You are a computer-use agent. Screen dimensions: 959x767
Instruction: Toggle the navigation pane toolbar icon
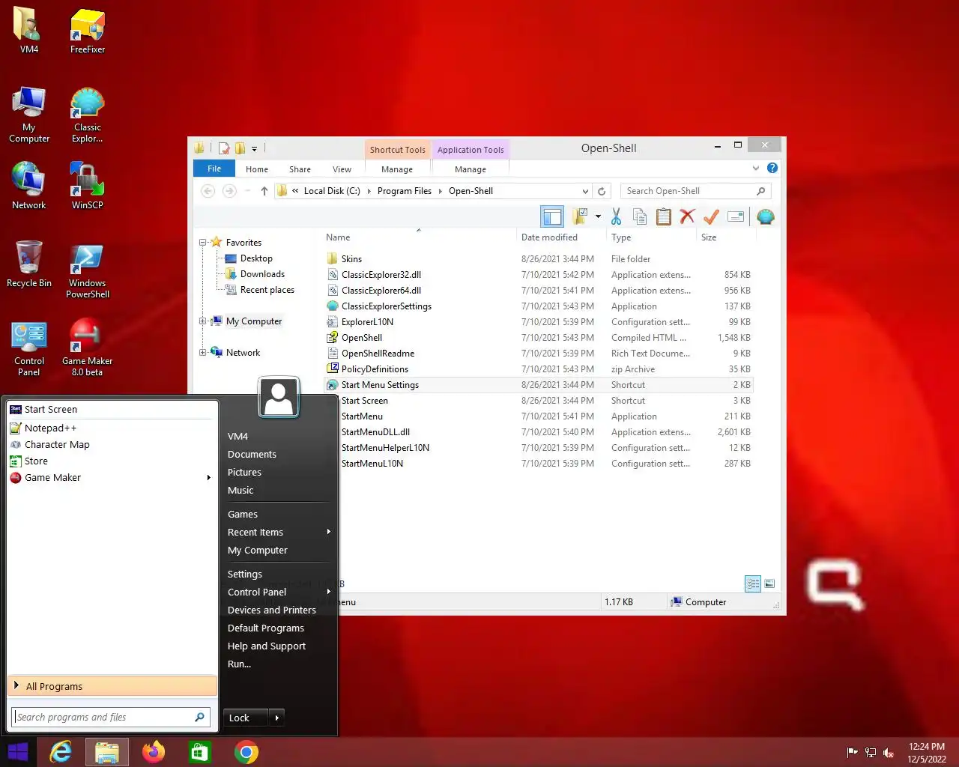552,217
